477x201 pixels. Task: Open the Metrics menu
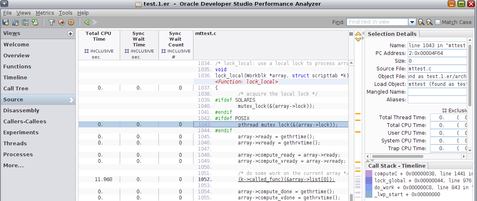[45, 13]
